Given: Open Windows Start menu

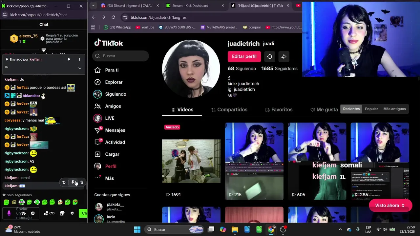Looking at the screenshot, I should [137, 229].
